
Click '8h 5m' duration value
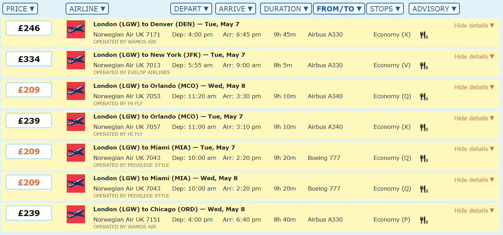coord(283,65)
